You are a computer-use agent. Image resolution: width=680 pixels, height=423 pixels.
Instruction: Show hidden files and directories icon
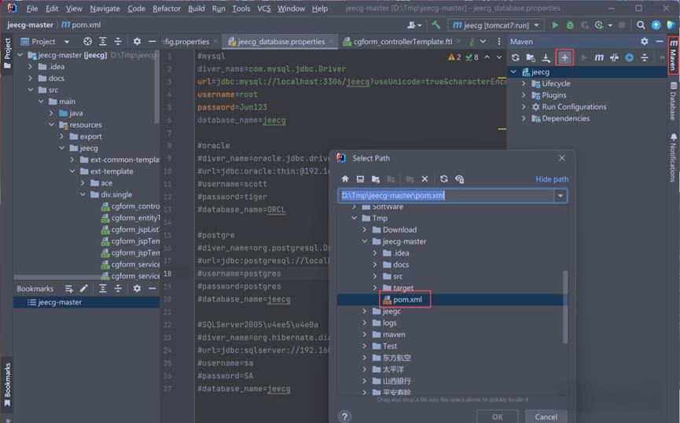coord(460,178)
